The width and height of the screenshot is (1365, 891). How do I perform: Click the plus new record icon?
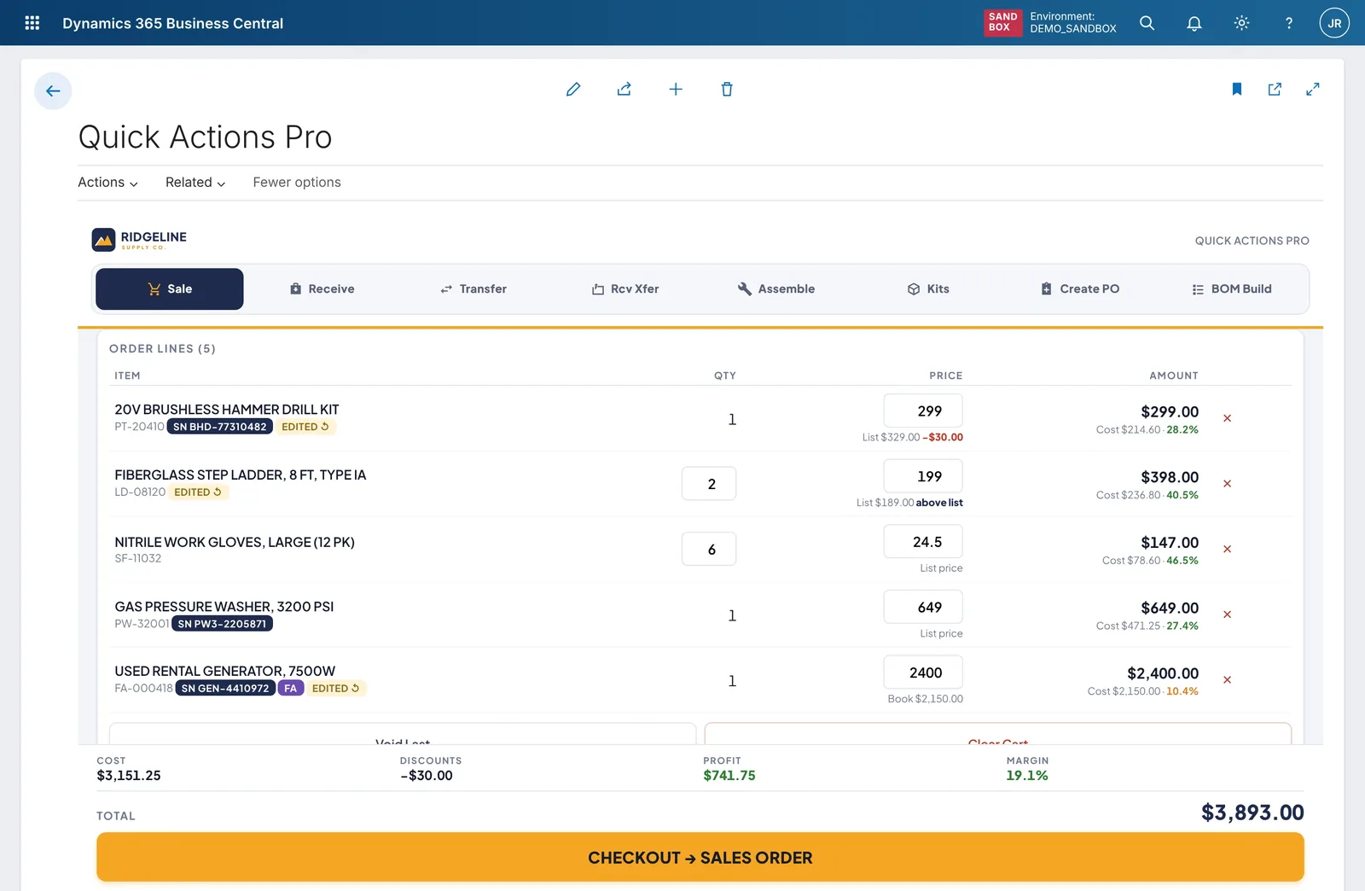[676, 89]
